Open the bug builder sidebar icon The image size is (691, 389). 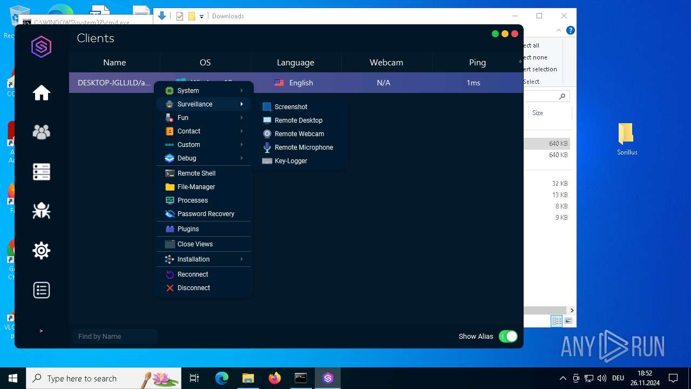coord(42,211)
